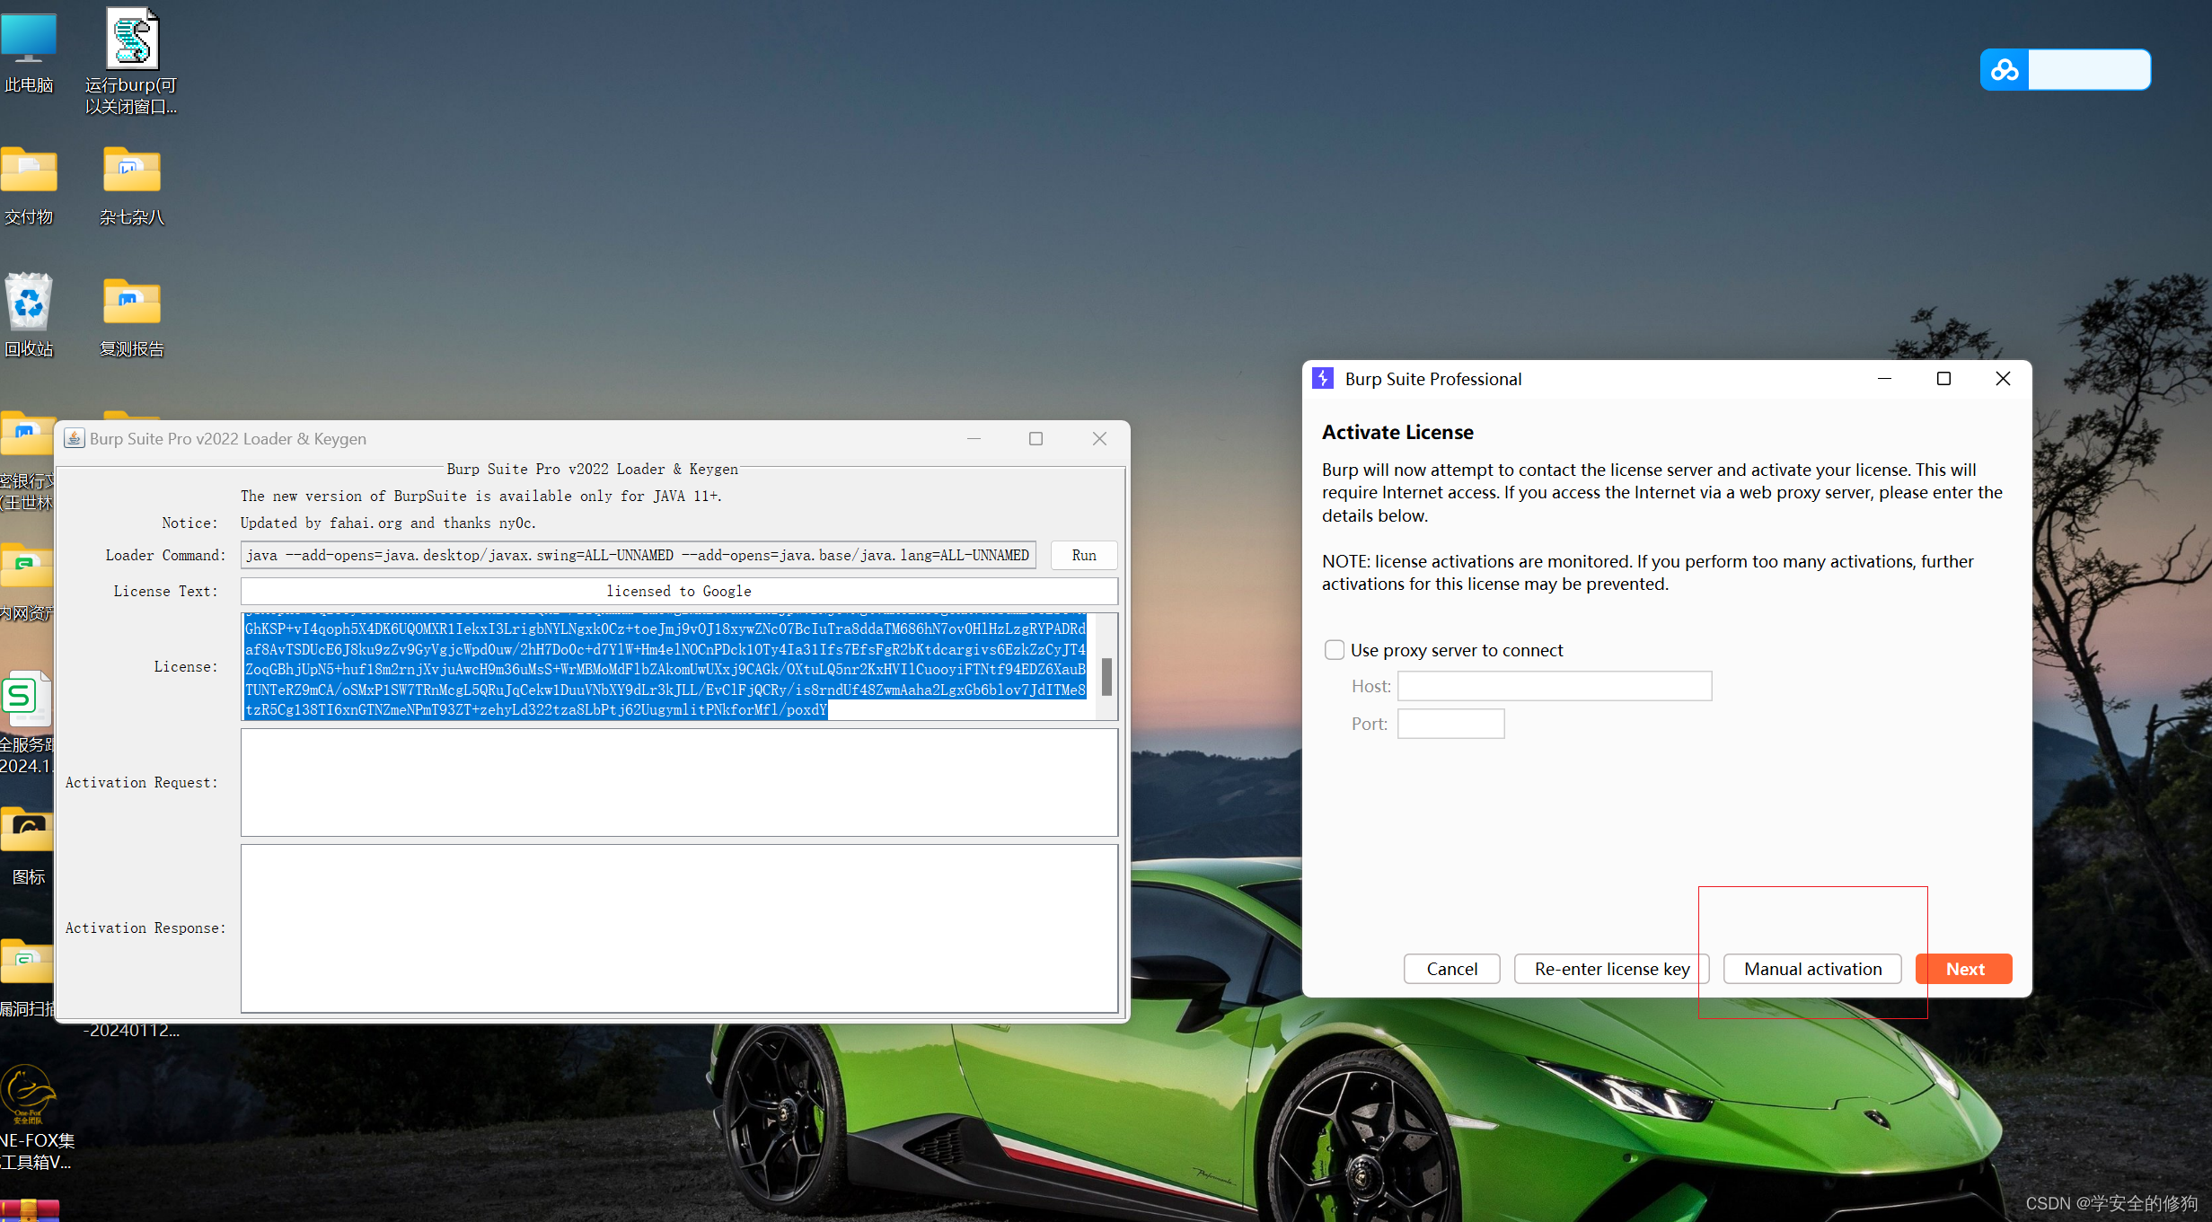Open the WPS spreadsheet file icon on desktop

click(x=25, y=698)
